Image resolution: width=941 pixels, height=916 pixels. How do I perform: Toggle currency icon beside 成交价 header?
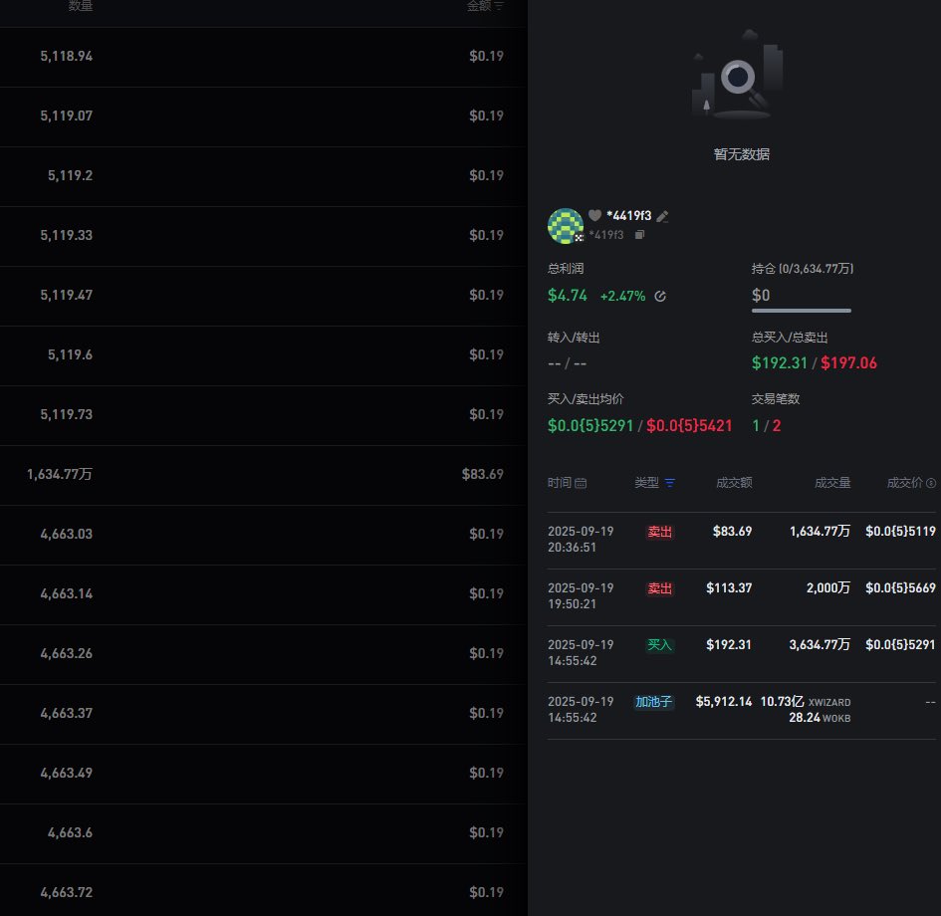point(931,483)
